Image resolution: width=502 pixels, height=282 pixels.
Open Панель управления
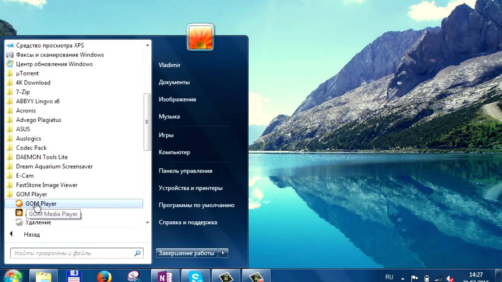pyautogui.click(x=185, y=171)
